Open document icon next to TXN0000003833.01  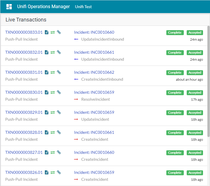[47, 32]
